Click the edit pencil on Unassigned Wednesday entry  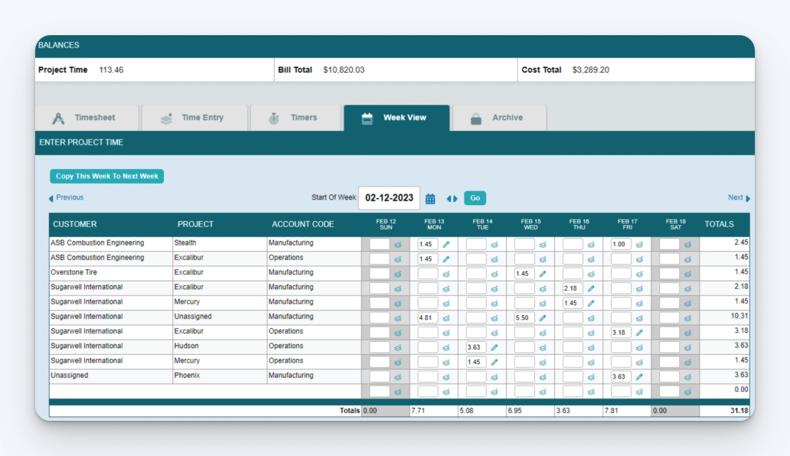544,317
